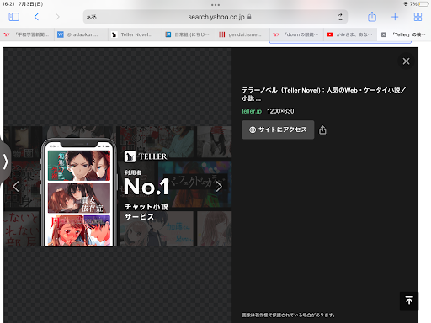
Task: Tap the browser forward arrow
Action: pyautogui.click(x=57, y=17)
